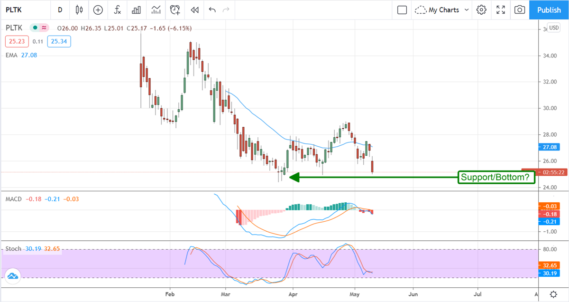Viewport: 569px width, 302px height.
Task: Open chart settings gear icon
Action: [481, 9]
